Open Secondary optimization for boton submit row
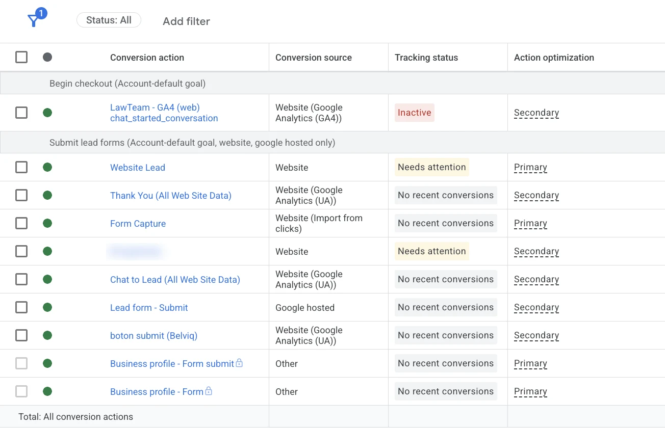Viewport: 665px width, 428px height. [x=536, y=336]
